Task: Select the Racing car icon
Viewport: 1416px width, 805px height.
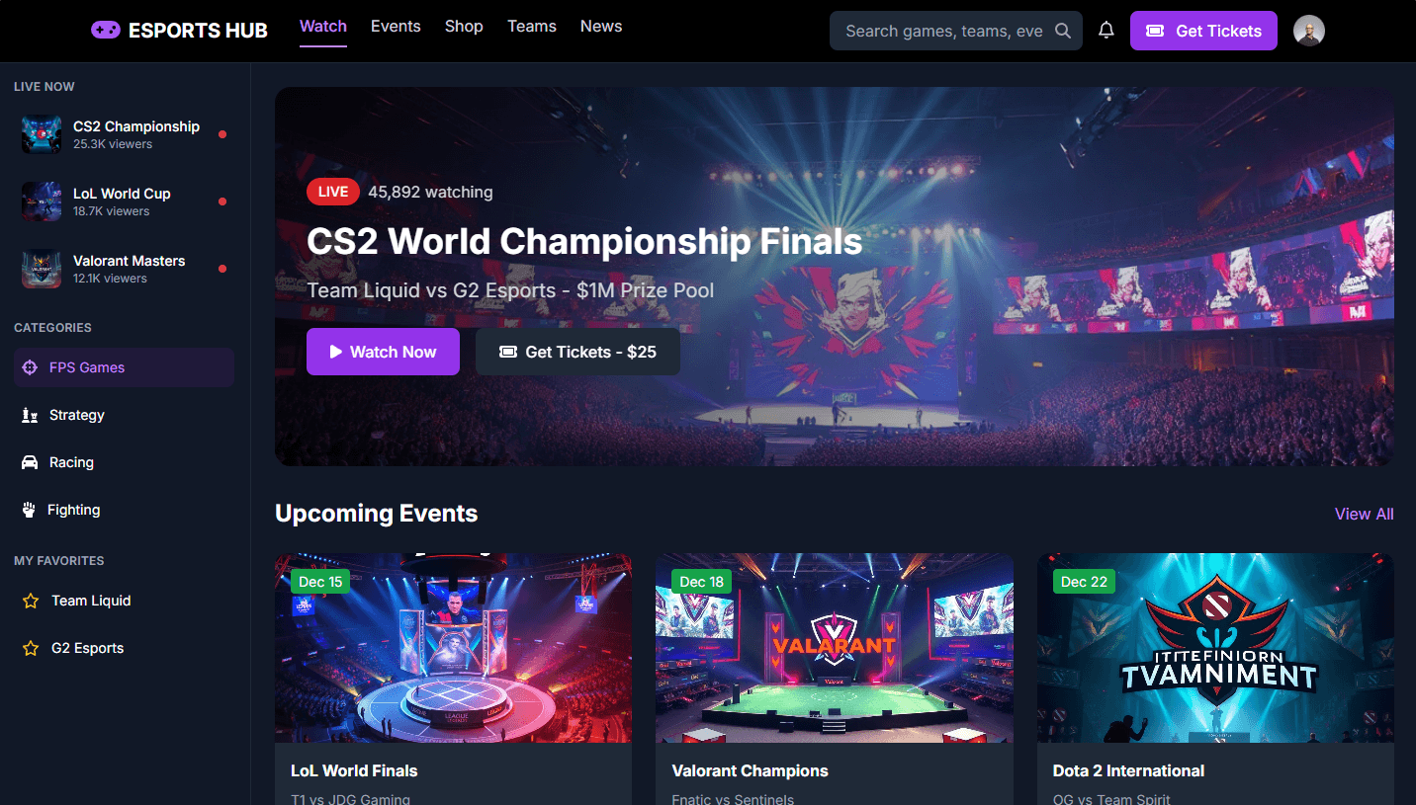Action: click(30, 462)
